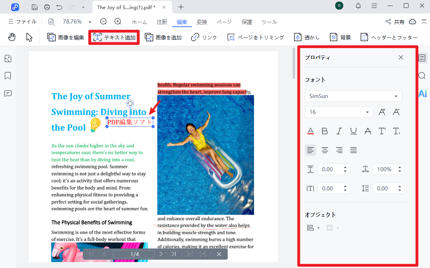Open the AI assistant icon
430x268 pixels.
click(x=422, y=94)
